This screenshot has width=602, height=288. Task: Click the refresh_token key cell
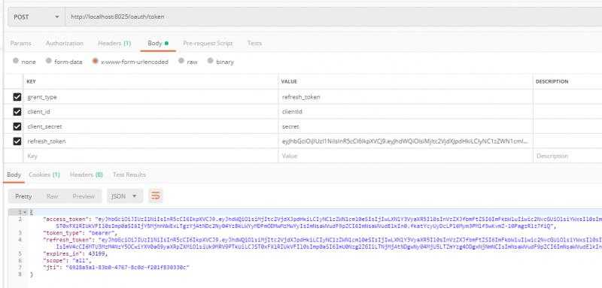click(x=151, y=141)
